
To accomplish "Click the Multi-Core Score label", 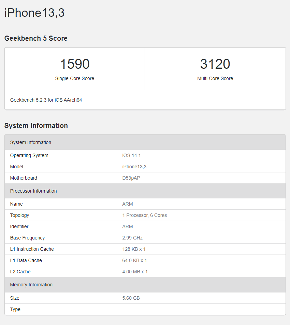I will click(215, 78).
